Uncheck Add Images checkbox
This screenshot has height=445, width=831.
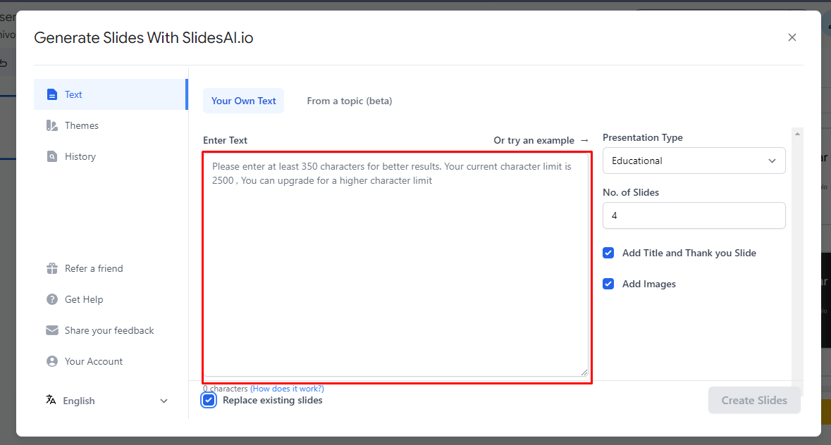pos(608,284)
